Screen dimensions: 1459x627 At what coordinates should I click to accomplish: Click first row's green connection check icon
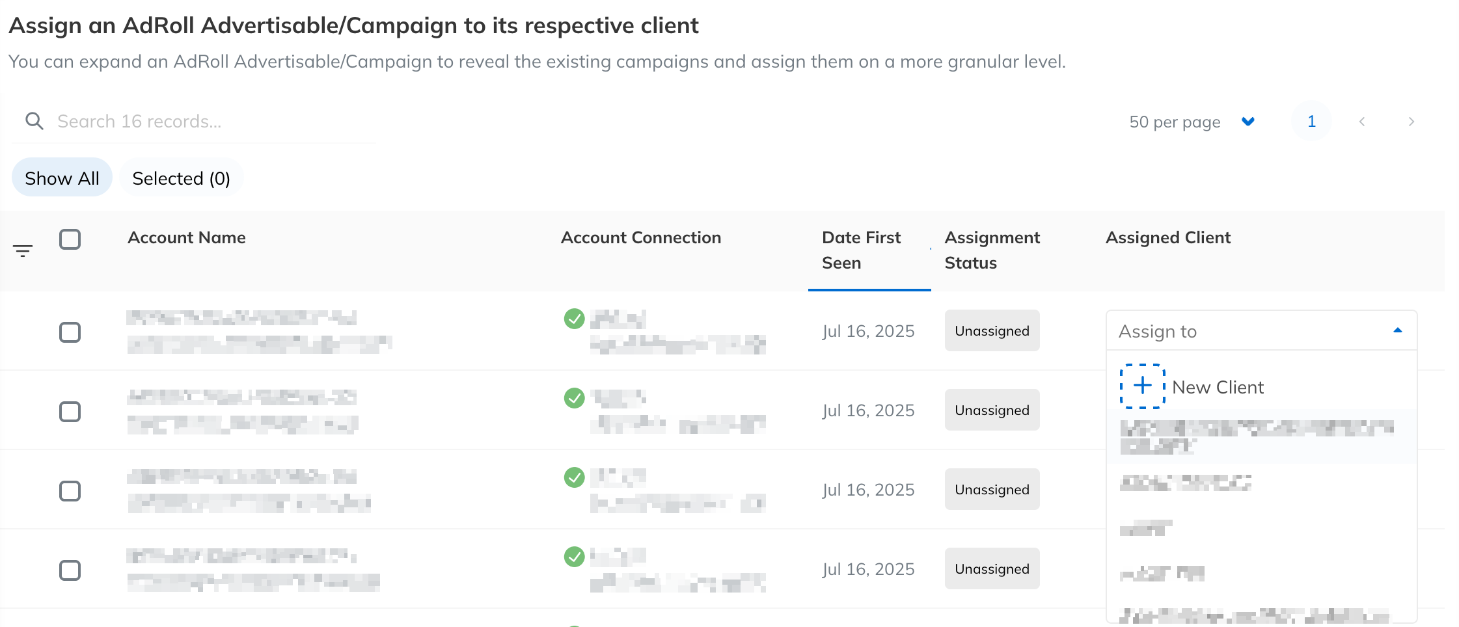tap(574, 319)
